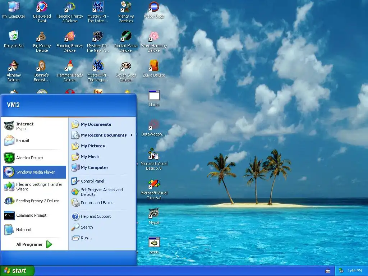
Task: Select Mystery PI - The Lottery desktop shortcut
Action: pyautogui.click(x=98, y=12)
